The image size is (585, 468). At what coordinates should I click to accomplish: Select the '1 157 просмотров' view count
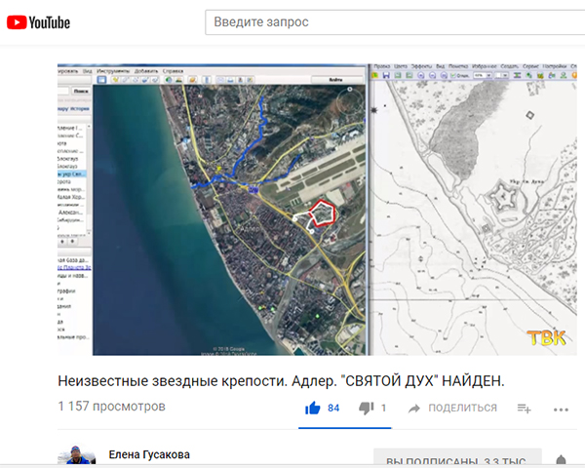(111, 406)
